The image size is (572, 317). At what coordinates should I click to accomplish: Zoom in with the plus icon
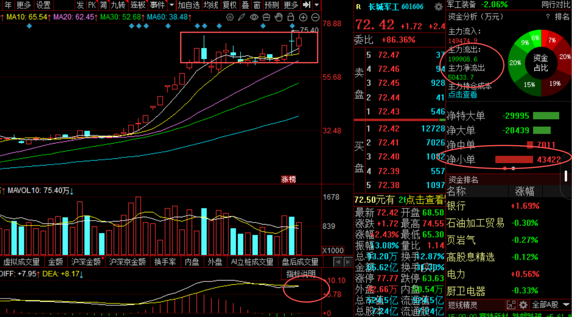(303, 17)
